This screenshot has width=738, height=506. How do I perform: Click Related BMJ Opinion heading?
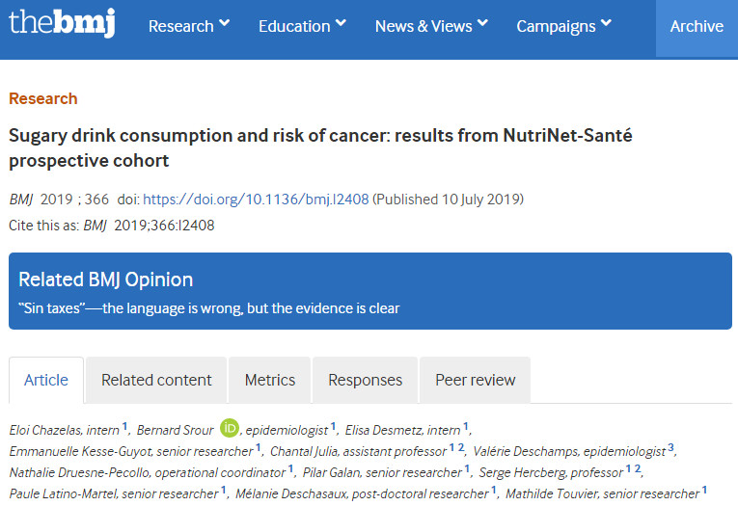(106, 280)
